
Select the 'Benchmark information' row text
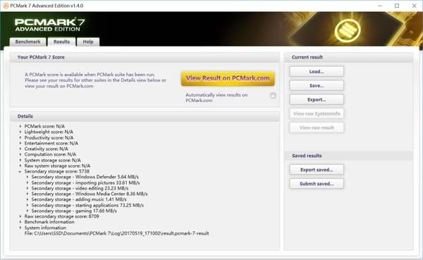click(x=49, y=222)
